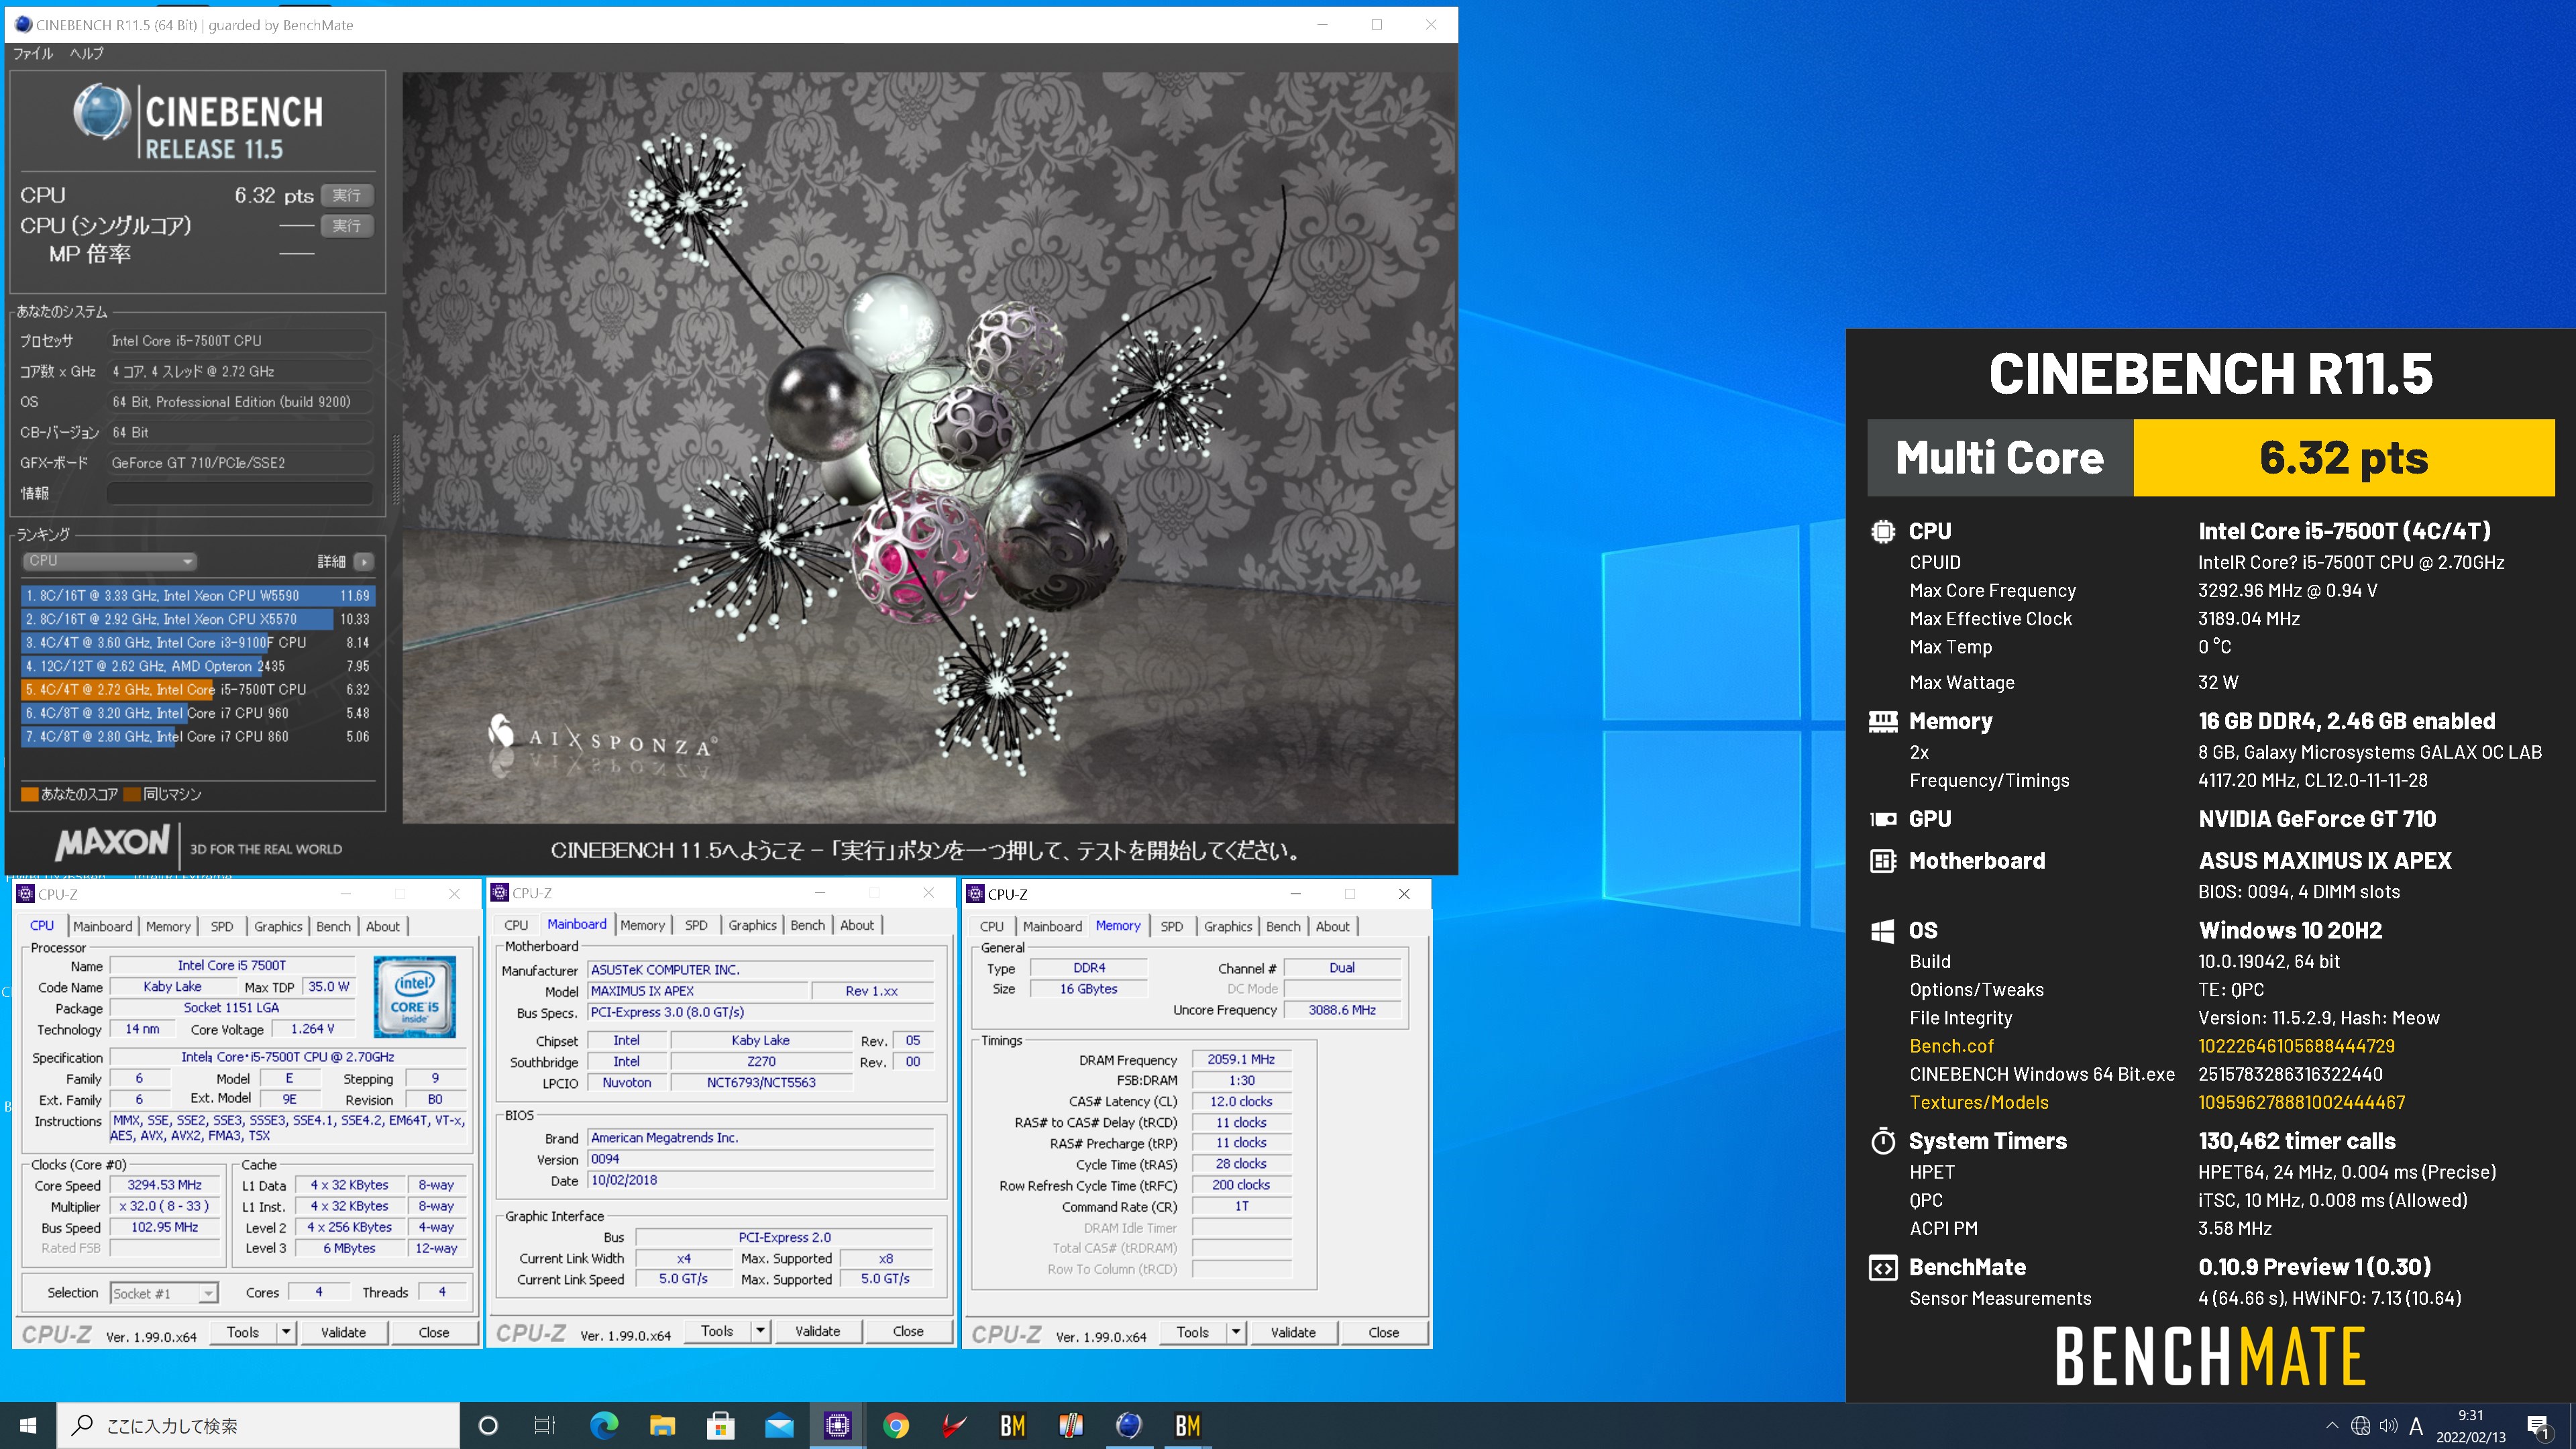Image resolution: width=2576 pixels, height=1449 pixels.
Task: Open the Mail app from taskbar
Action: tap(779, 1425)
